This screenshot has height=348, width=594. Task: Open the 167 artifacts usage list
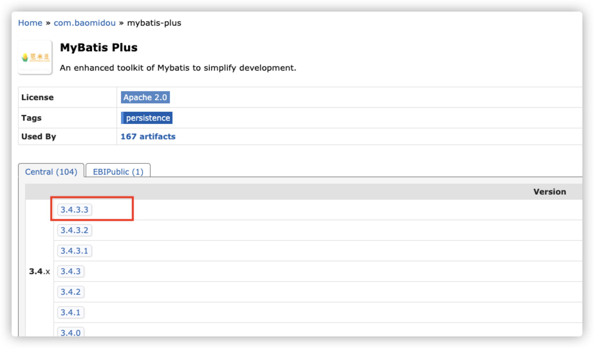click(x=148, y=136)
